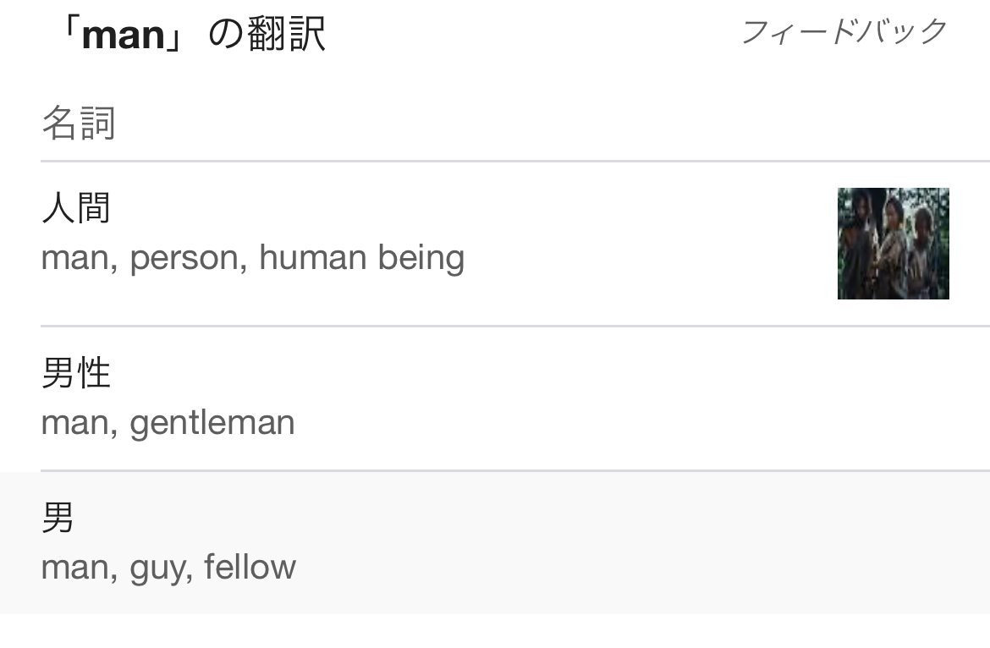Click the 翻訳 text in the heading
Screen dimensions: 990x648
286,34
